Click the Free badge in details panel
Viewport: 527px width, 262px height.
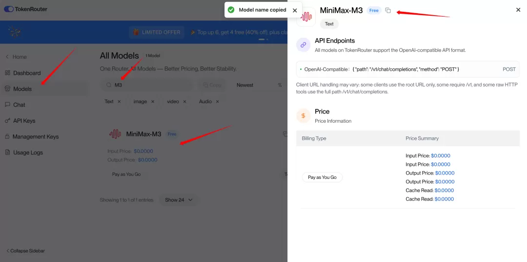[374, 10]
